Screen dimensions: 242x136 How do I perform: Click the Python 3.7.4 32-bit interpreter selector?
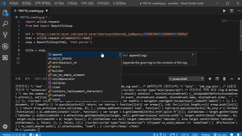[x=14, y=134]
